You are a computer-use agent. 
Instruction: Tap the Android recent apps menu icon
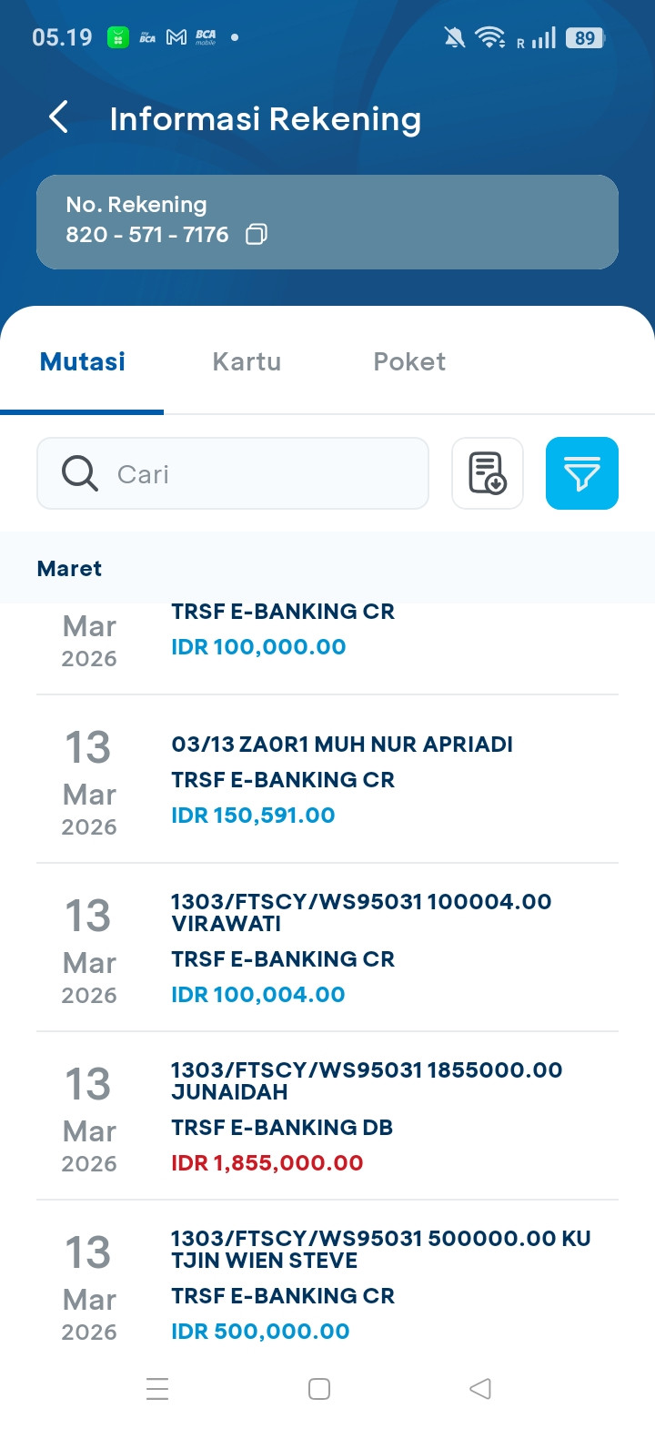[x=157, y=1389]
